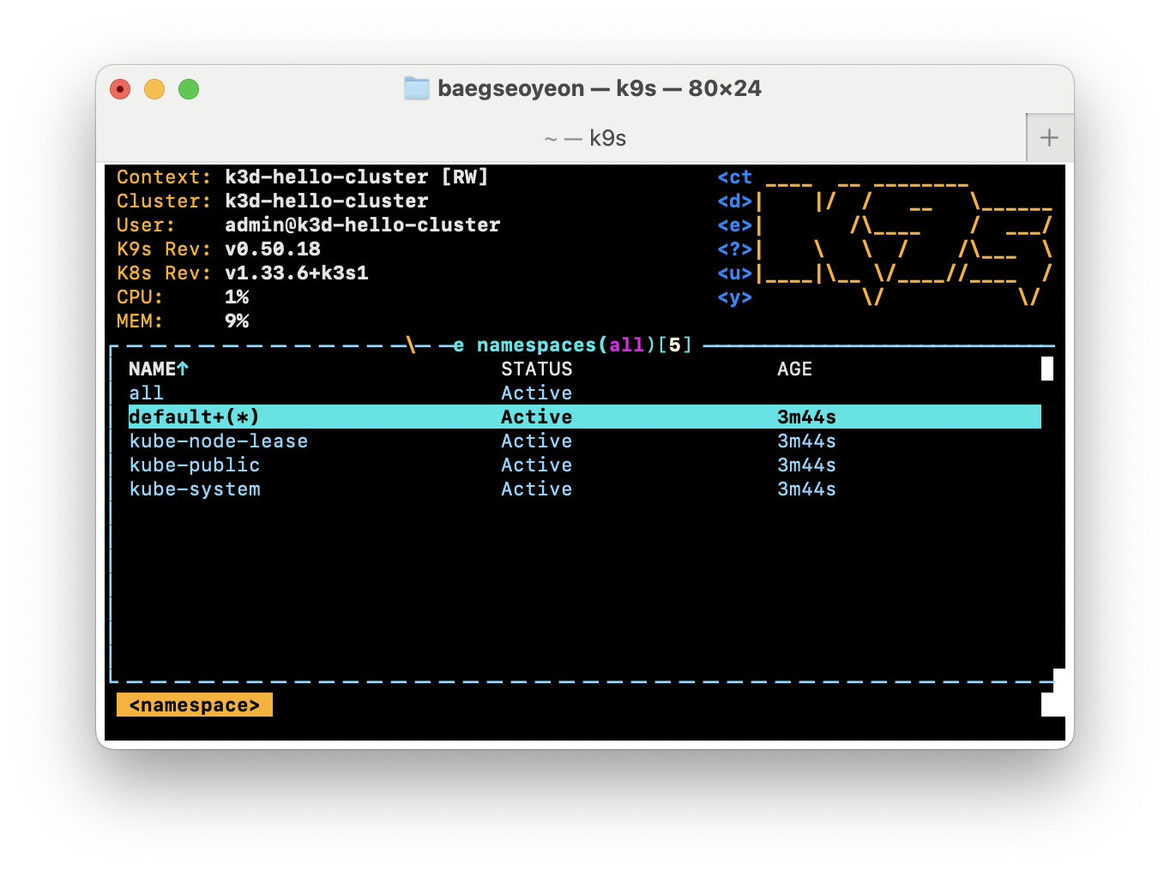Image resolution: width=1170 pixels, height=876 pixels.
Task: Select the 'all' namespace row
Action: pos(585,393)
